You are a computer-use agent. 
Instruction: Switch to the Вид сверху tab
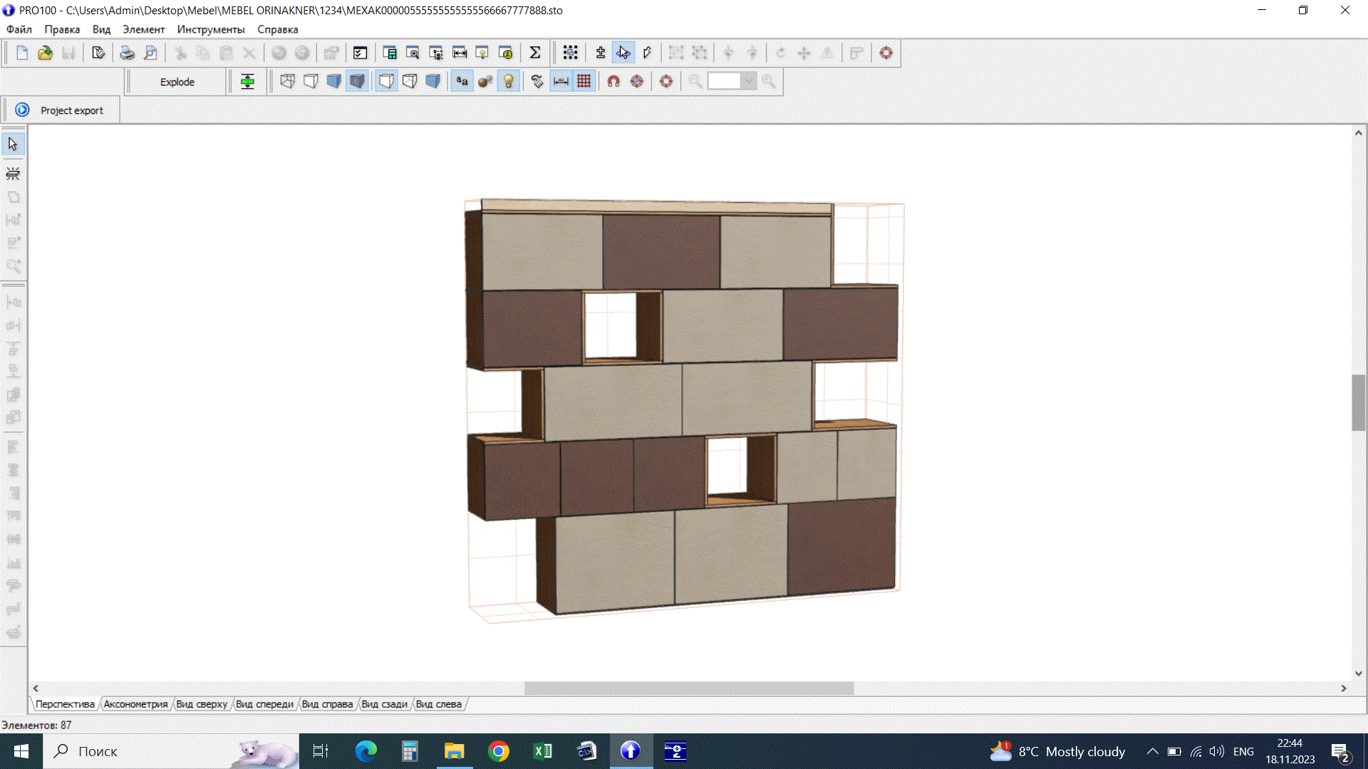click(202, 704)
